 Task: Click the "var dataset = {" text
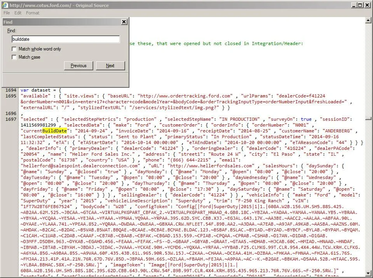41,90
